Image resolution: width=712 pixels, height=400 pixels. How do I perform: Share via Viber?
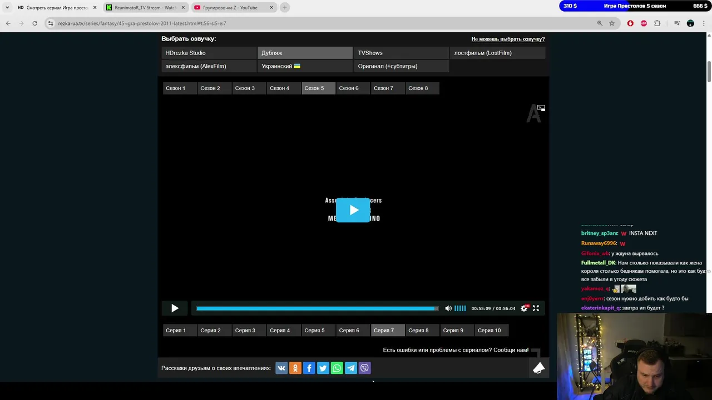(x=364, y=368)
